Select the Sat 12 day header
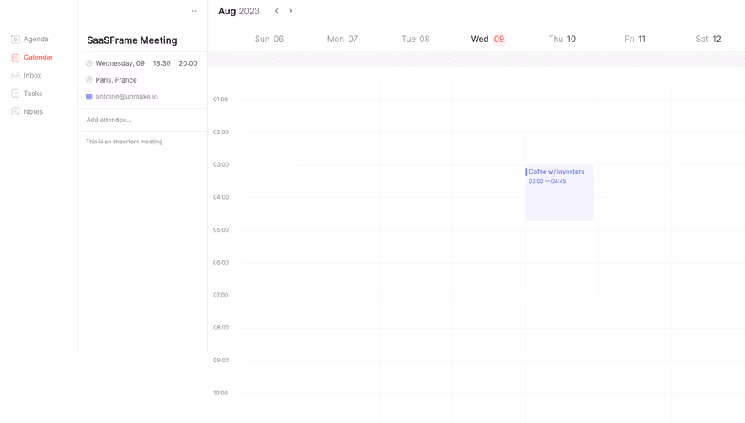The height and width of the screenshot is (423, 745). (x=709, y=39)
